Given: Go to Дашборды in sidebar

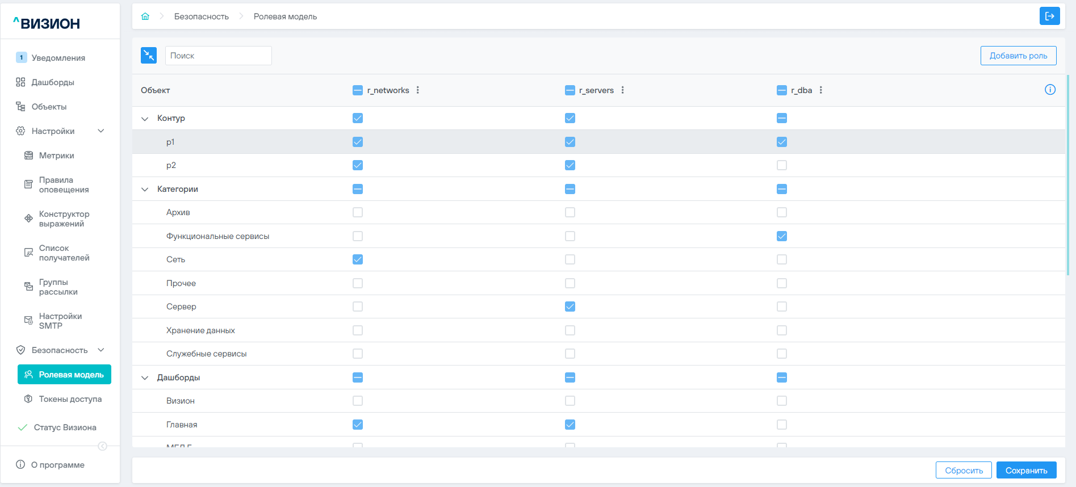Looking at the screenshot, I should pos(53,82).
